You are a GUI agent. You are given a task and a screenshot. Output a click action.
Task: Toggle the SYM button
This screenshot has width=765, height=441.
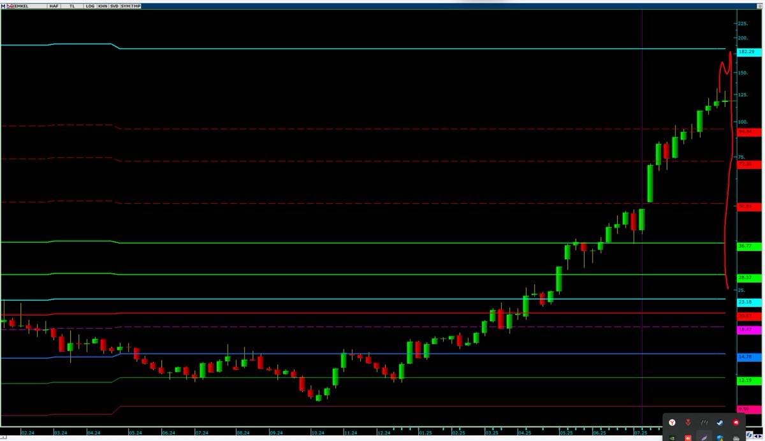point(126,6)
